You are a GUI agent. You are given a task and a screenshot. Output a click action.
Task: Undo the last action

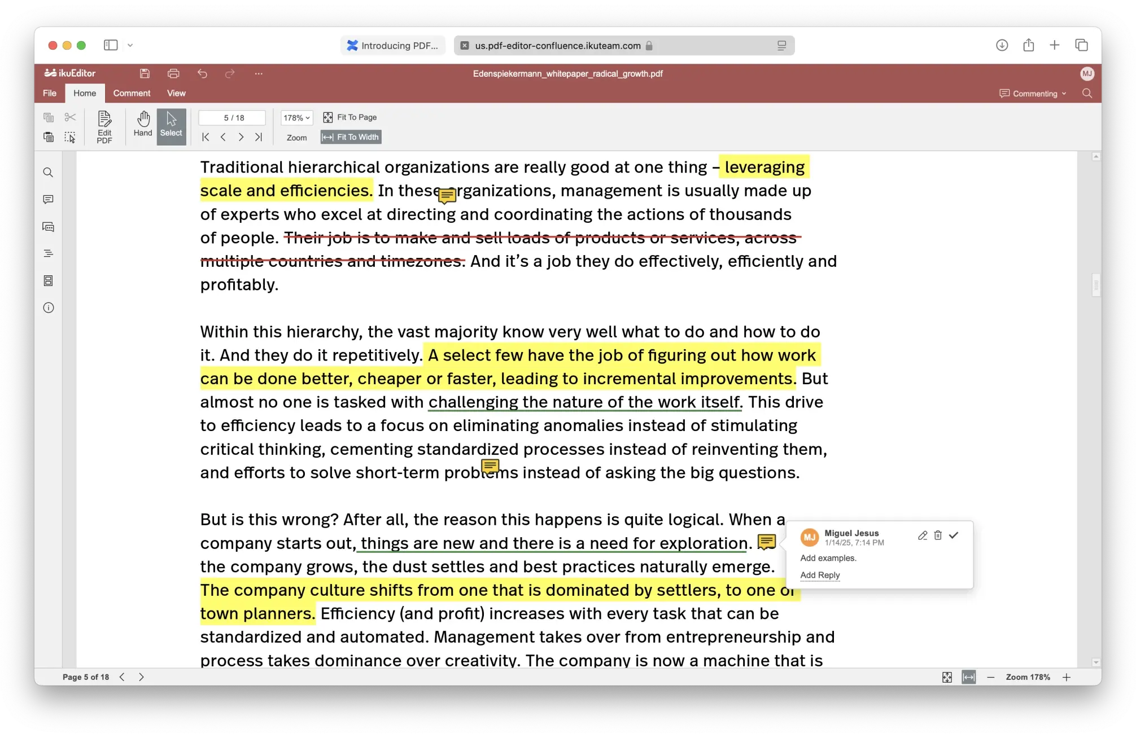click(x=202, y=73)
